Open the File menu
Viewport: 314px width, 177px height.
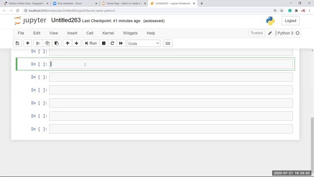tap(21, 33)
